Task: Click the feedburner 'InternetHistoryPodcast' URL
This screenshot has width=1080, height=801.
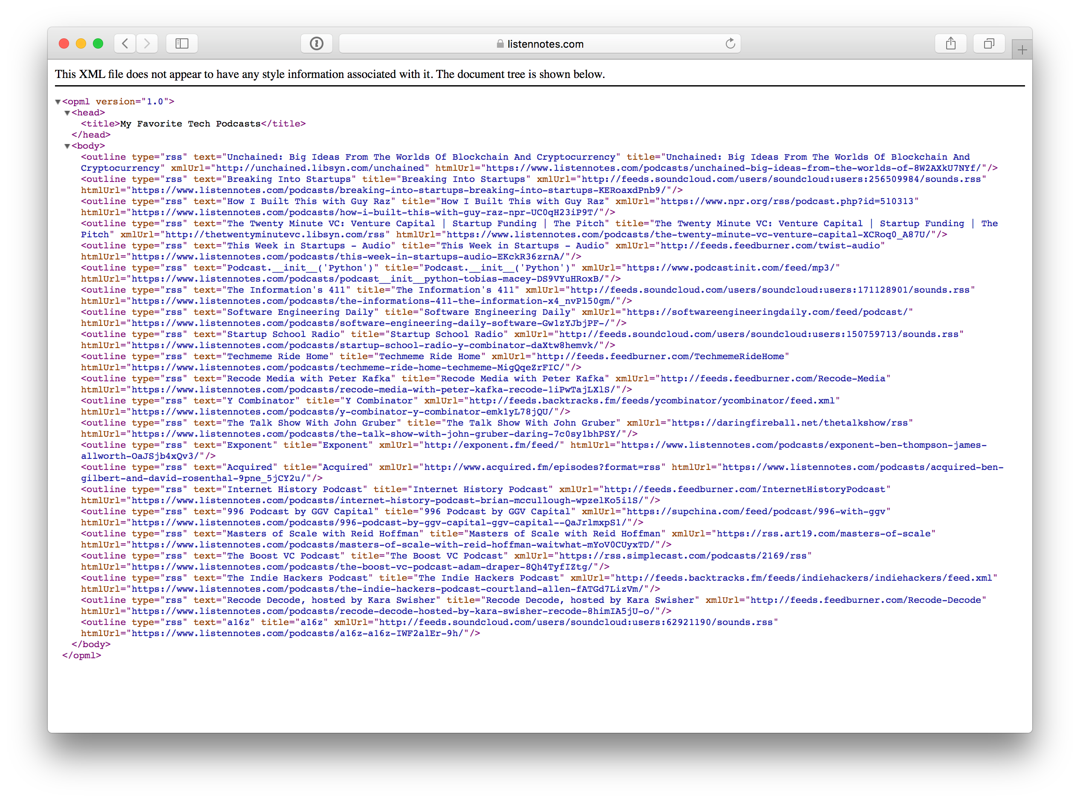Action: tap(745, 489)
